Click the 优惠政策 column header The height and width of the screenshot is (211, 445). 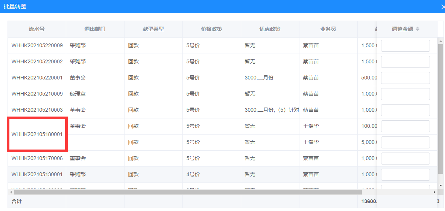click(270, 29)
